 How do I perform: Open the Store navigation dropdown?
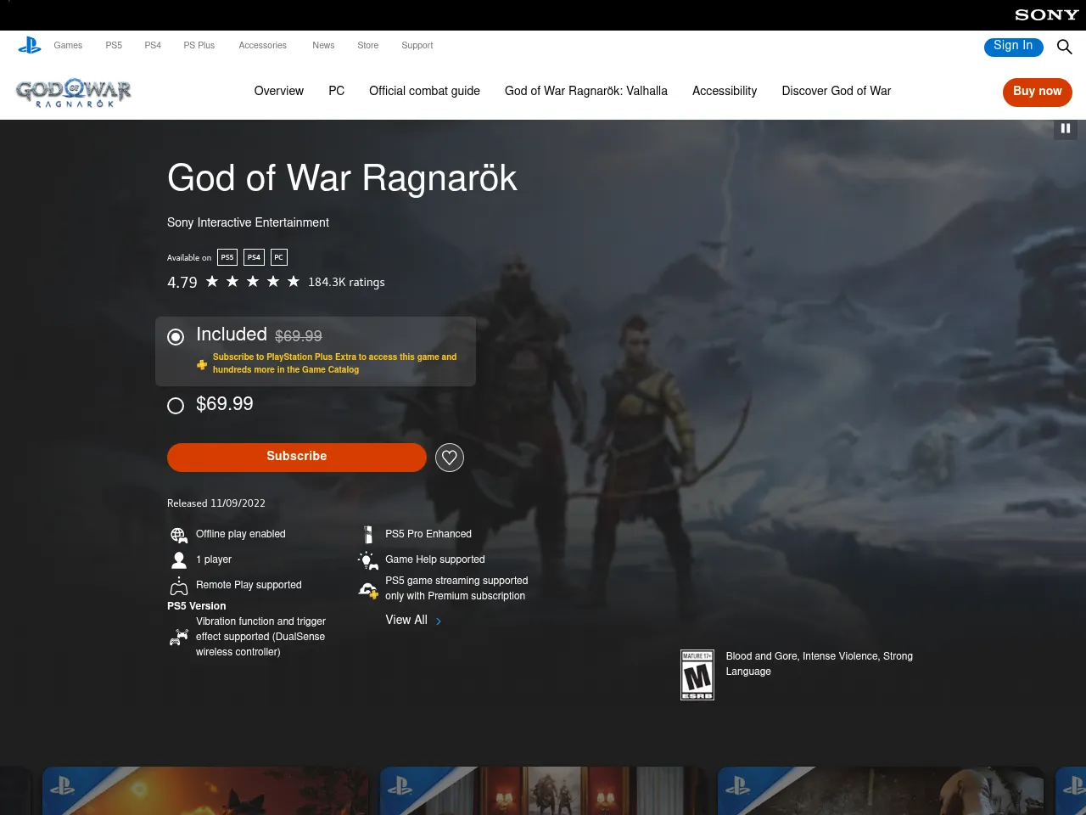click(367, 46)
